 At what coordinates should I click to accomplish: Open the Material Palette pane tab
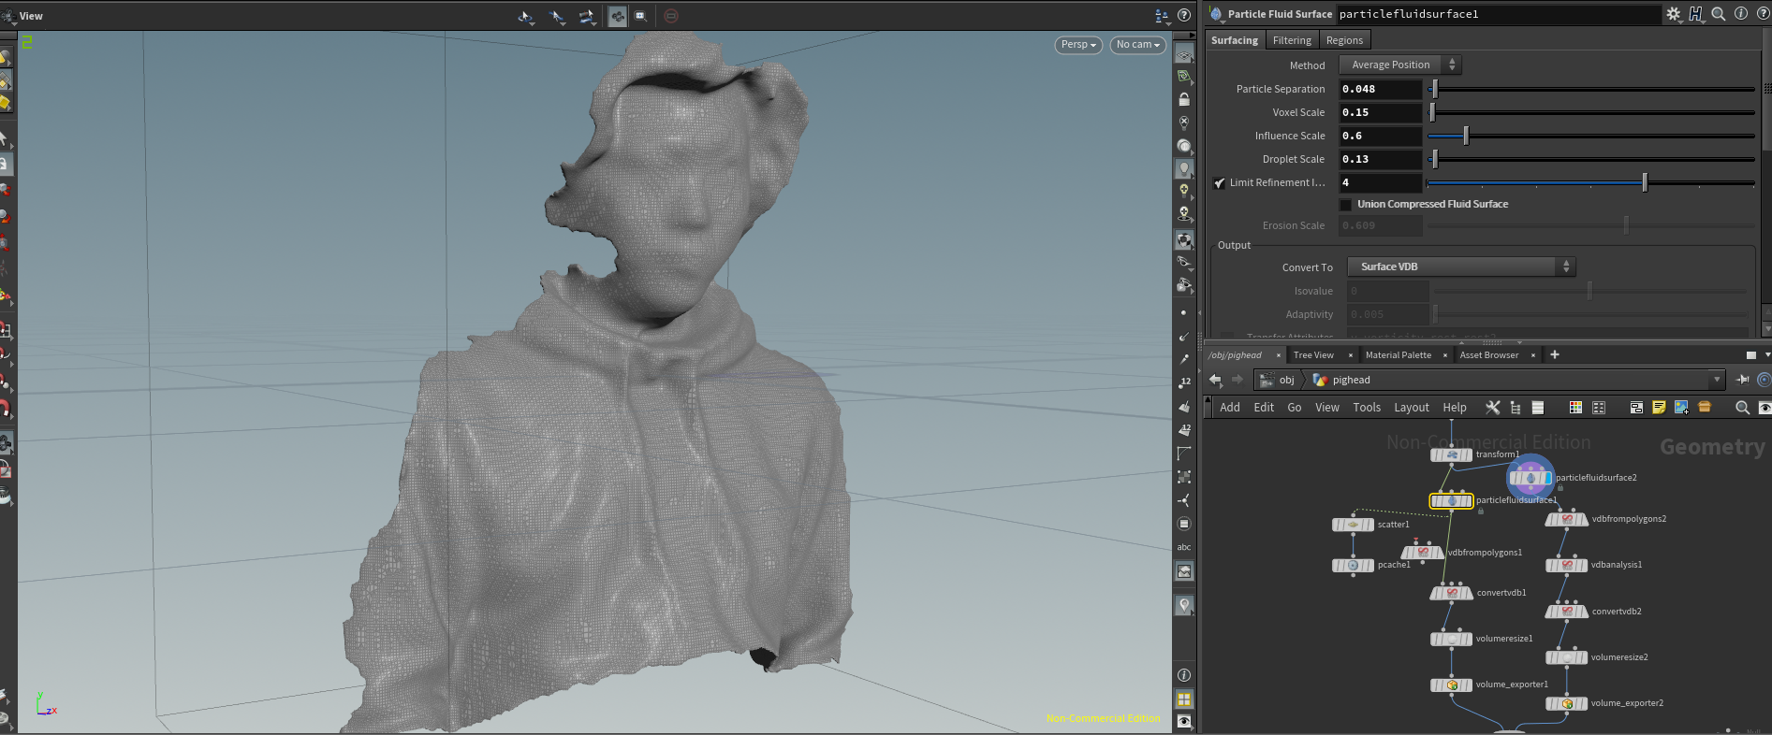click(1398, 355)
